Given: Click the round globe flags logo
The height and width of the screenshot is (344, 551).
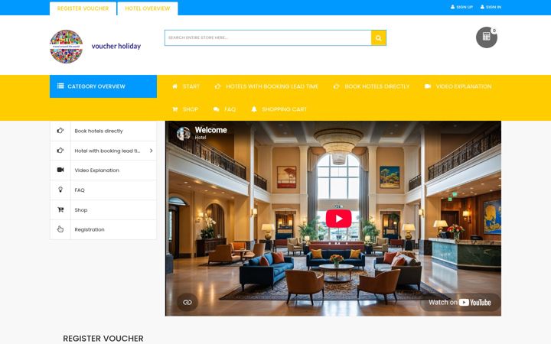Looking at the screenshot, I should [x=66, y=47].
